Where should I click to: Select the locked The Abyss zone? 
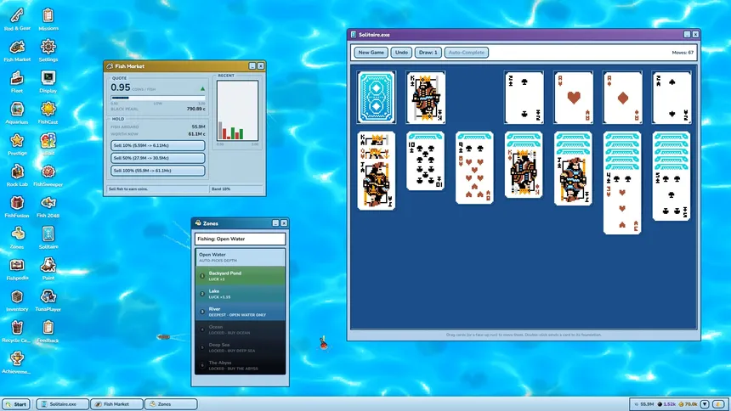coord(240,365)
